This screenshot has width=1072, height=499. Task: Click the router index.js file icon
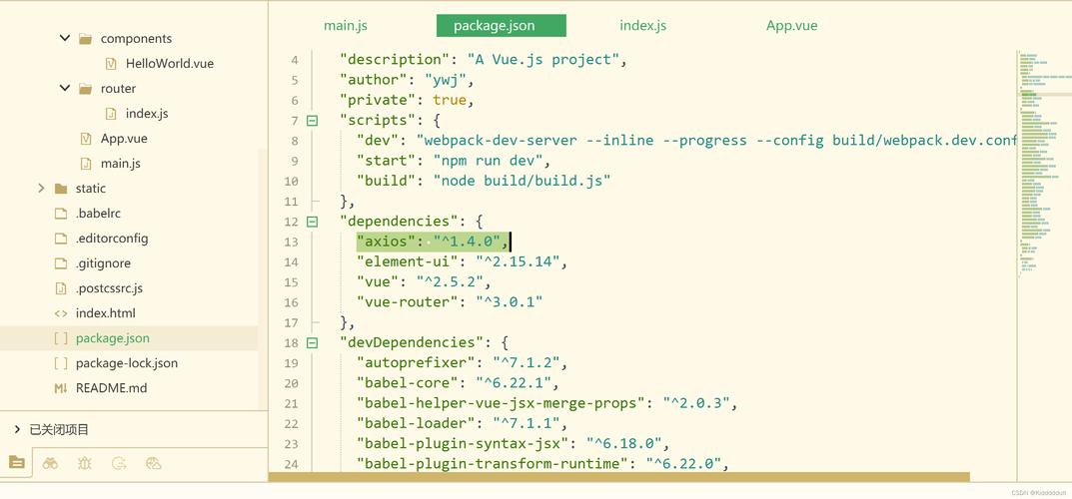[x=111, y=114]
